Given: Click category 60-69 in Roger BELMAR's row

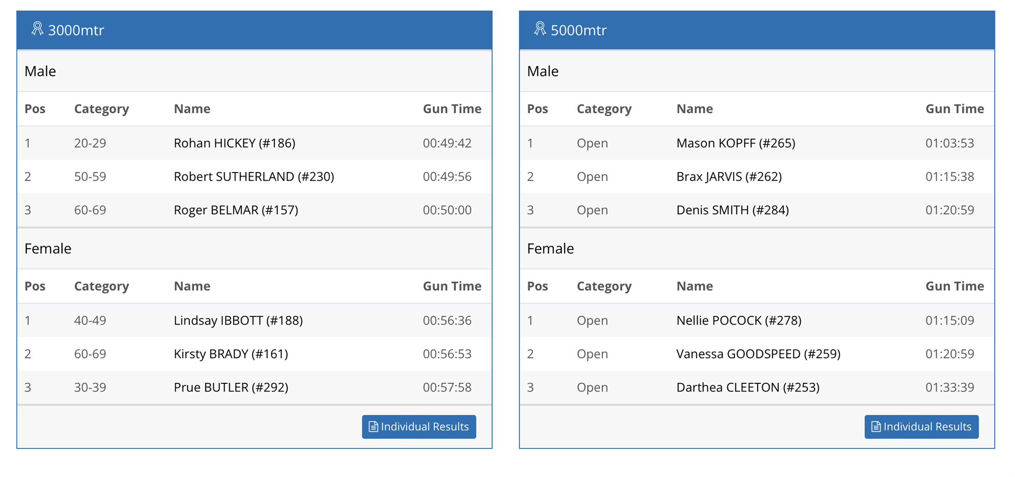Looking at the screenshot, I should coord(90,210).
